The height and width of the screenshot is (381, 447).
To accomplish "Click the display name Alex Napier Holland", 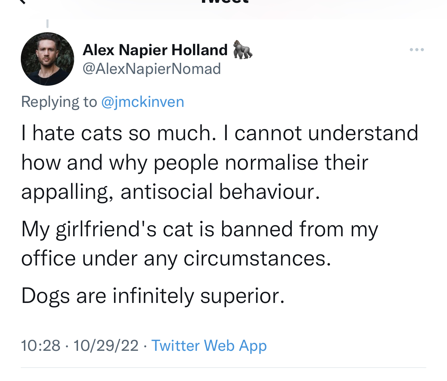I will coord(155,50).
